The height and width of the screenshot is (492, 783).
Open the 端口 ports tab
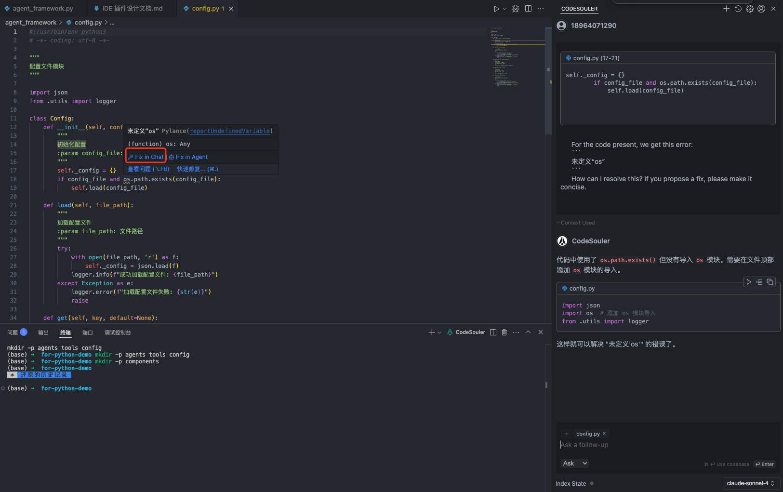coord(88,332)
